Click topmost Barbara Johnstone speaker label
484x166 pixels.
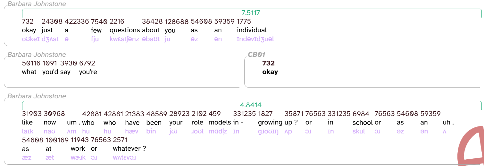(37, 4)
